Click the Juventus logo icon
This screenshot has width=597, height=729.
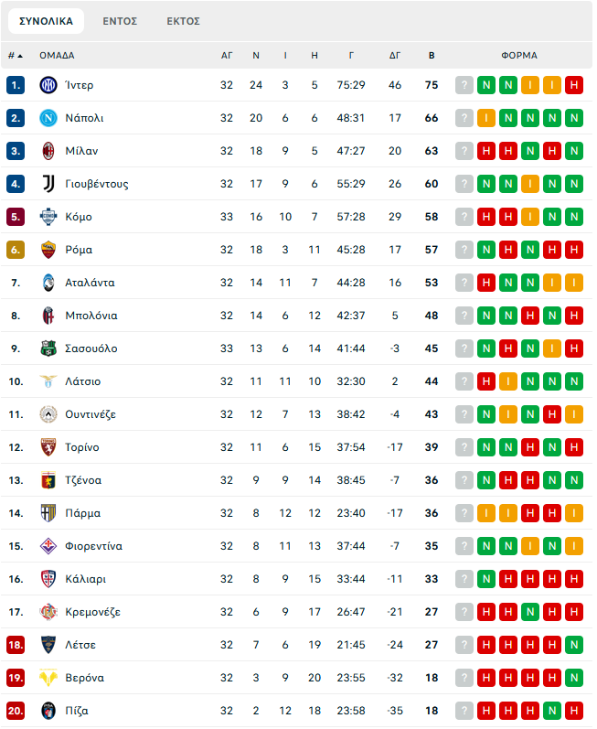point(48,184)
